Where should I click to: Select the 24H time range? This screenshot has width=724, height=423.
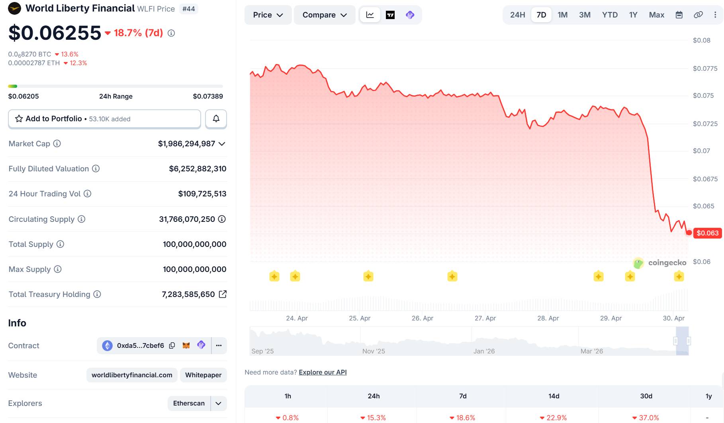[x=517, y=15]
